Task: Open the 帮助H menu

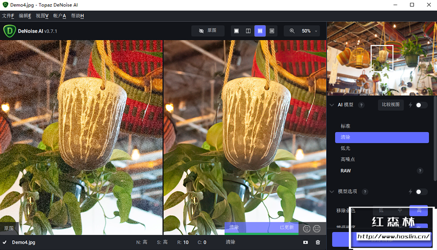Action: (x=77, y=16)
